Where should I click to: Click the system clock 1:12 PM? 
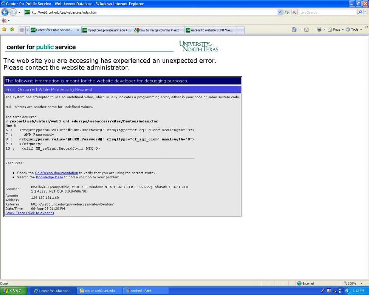tap(358, 291)
